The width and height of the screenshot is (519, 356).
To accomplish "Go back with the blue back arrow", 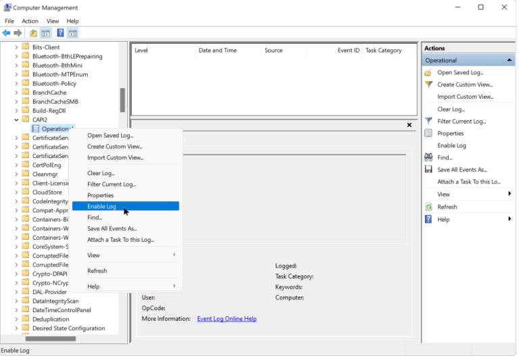I will pyautogui.click(x=6, y=33).
